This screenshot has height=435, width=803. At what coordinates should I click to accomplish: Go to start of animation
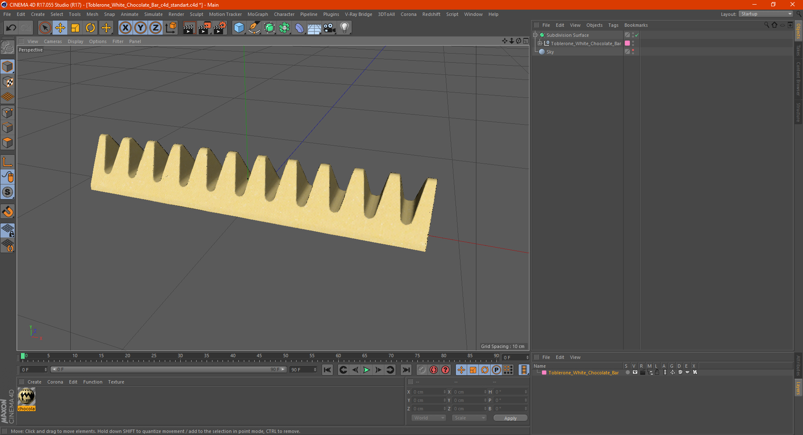(x=327, y=370)
